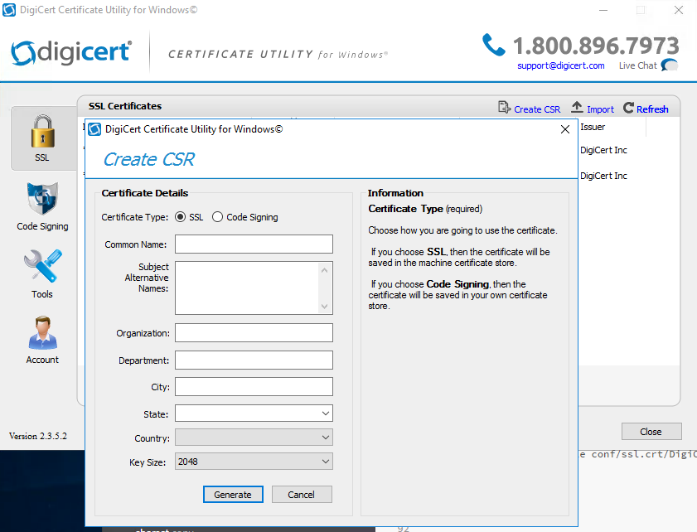Click the Create CSR toolbar icon
Viewport: 697px width, 532px height.
(504, 108)
